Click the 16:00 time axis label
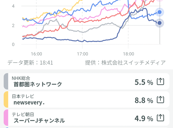173x128 pixels. pyautogui.click(x=36, y=54)
